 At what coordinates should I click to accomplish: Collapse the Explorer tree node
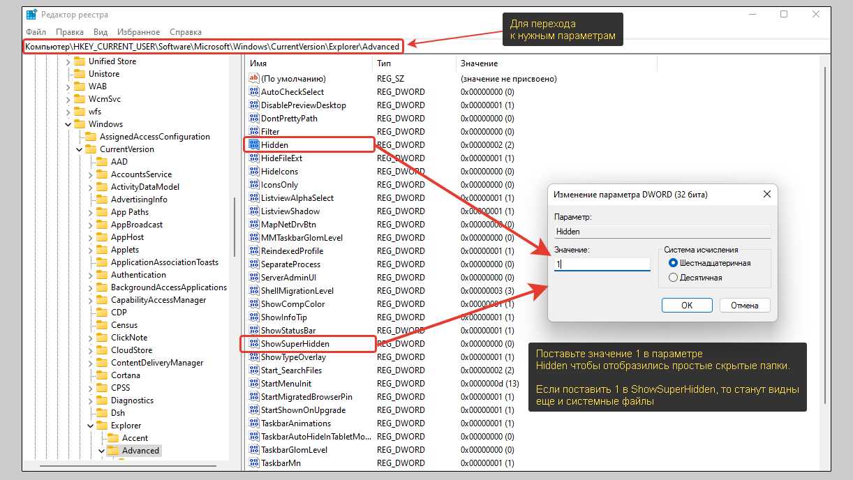click(x=91, y=426)
